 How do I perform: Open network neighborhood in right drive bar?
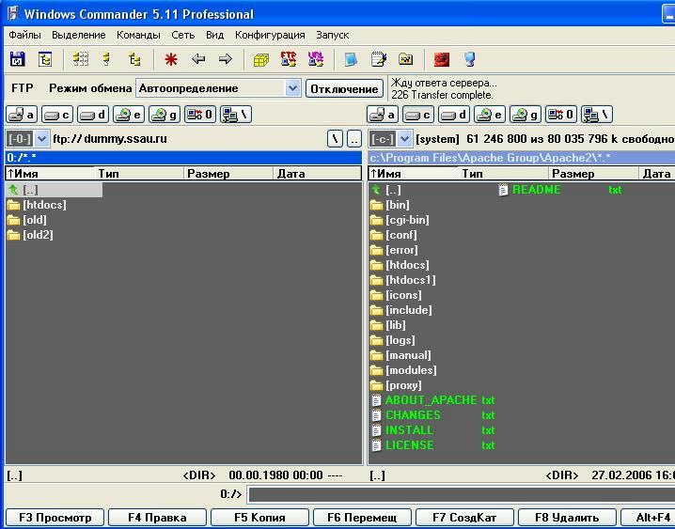tap(597, 115)
